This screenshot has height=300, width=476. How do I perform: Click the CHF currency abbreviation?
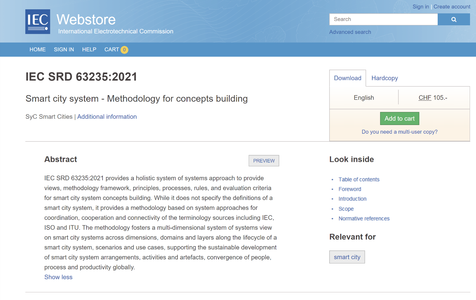pyautogui.click(x=425, y=98)
